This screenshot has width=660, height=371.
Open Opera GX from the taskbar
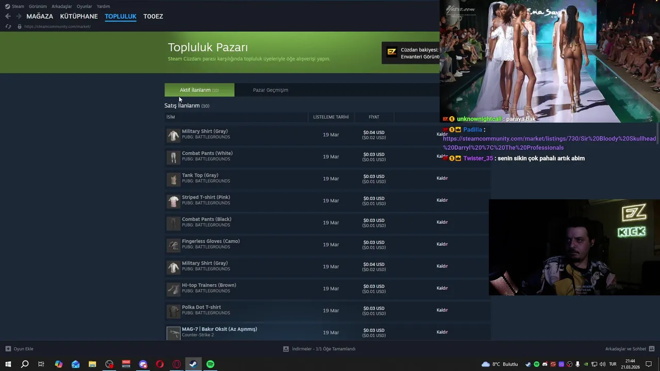[x=177, y=364]
